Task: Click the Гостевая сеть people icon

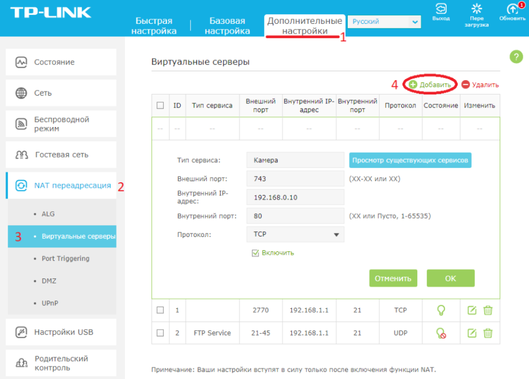Action: pyautogui.click(x=22, y=155)
